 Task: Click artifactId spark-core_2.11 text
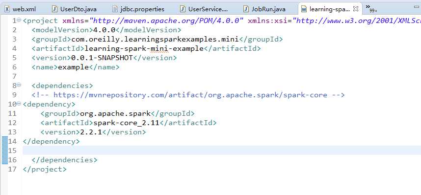point(126,123)
